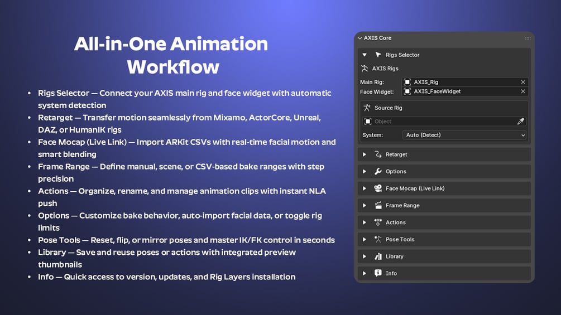Open the Face Mocap (Live Link) label
Image resolution: width=561 pixels, height=315 pixels.
(415, 188)
